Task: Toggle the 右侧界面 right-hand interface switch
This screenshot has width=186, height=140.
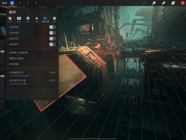Action: click(53, 33)
